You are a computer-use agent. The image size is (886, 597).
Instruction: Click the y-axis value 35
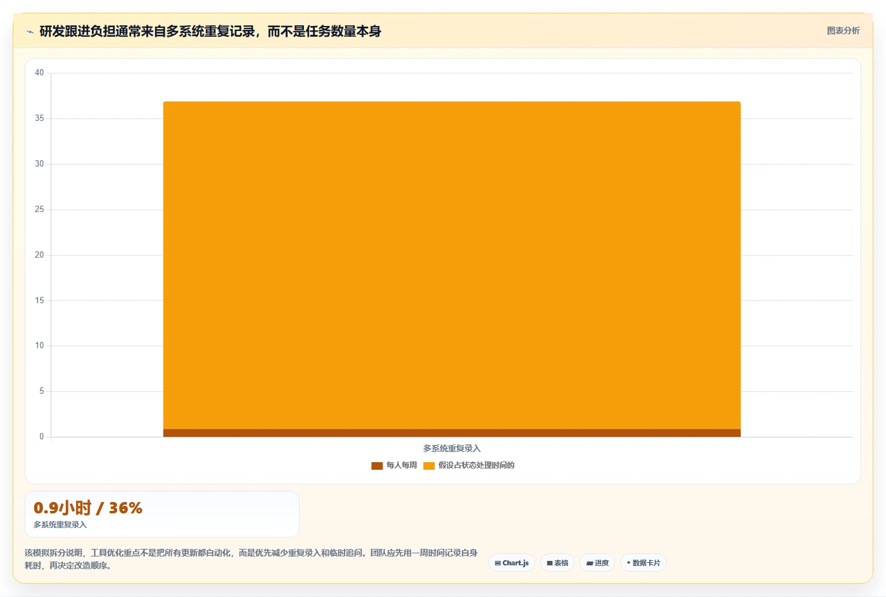39,118
